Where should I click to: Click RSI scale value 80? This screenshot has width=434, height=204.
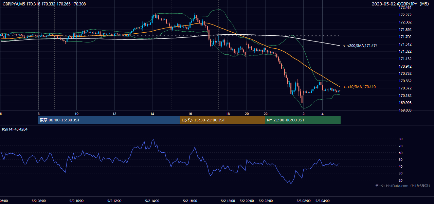[x=401, y=139]
